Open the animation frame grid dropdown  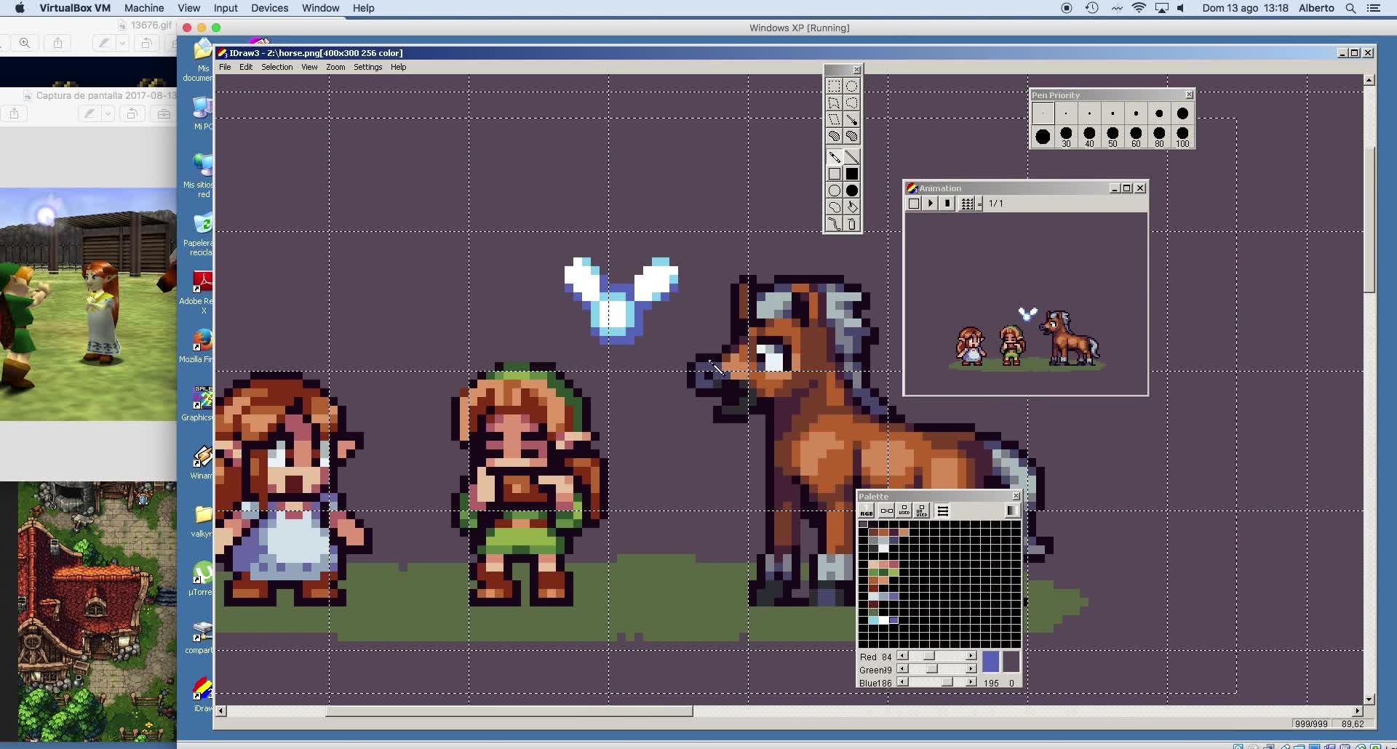(x=979, y=204)
